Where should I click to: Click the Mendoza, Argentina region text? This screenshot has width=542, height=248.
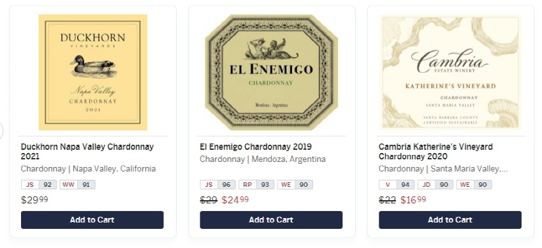[x=289, y=159]
